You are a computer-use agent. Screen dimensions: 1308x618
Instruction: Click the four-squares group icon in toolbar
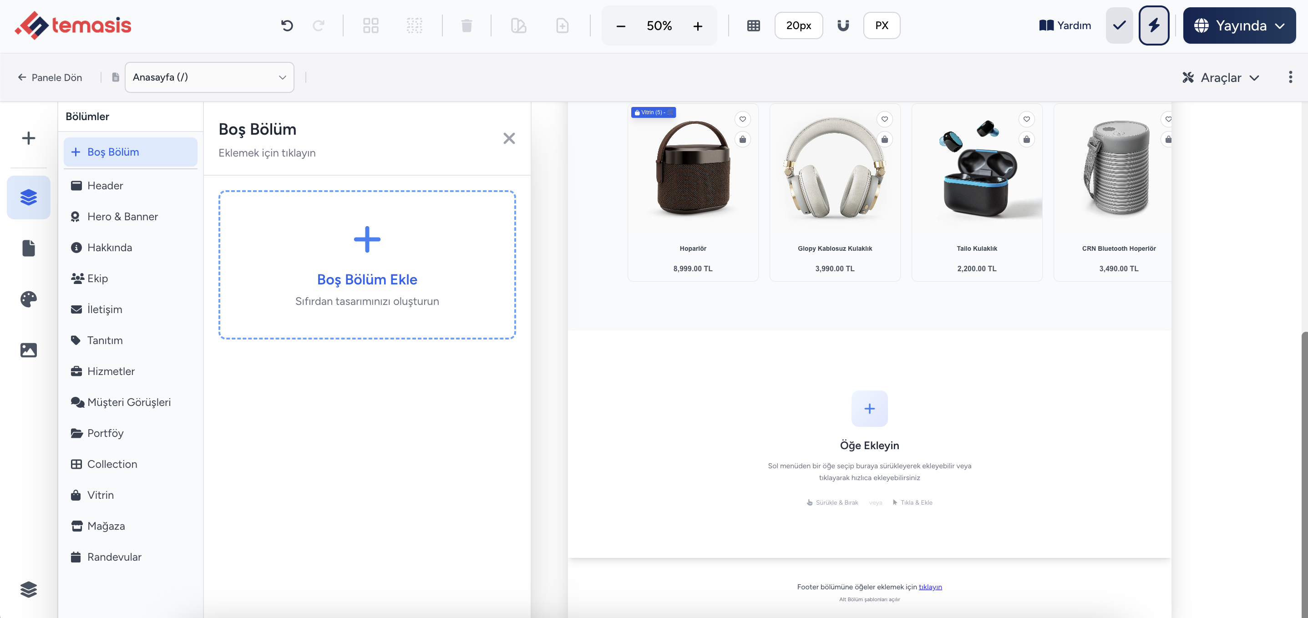[x=370, y=25]
